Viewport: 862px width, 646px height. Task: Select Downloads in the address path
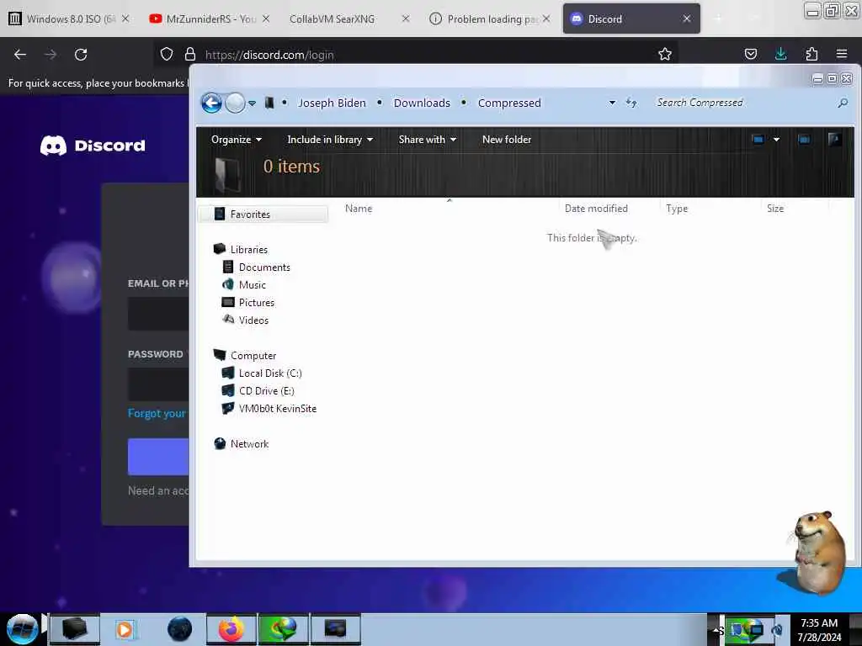click(422, 103)
